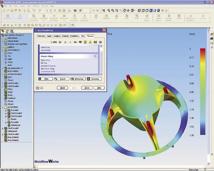This screenshot has height=171, width=214.
Task: Click the Print... button
Action: click(45, 79)
